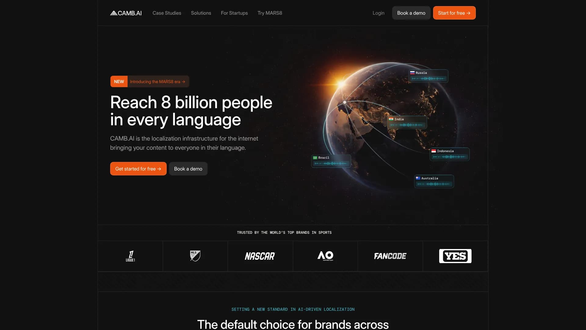Open the Case Studies menu
The width and height of the screenshot is (586, 330).
[x=167, y=13]
